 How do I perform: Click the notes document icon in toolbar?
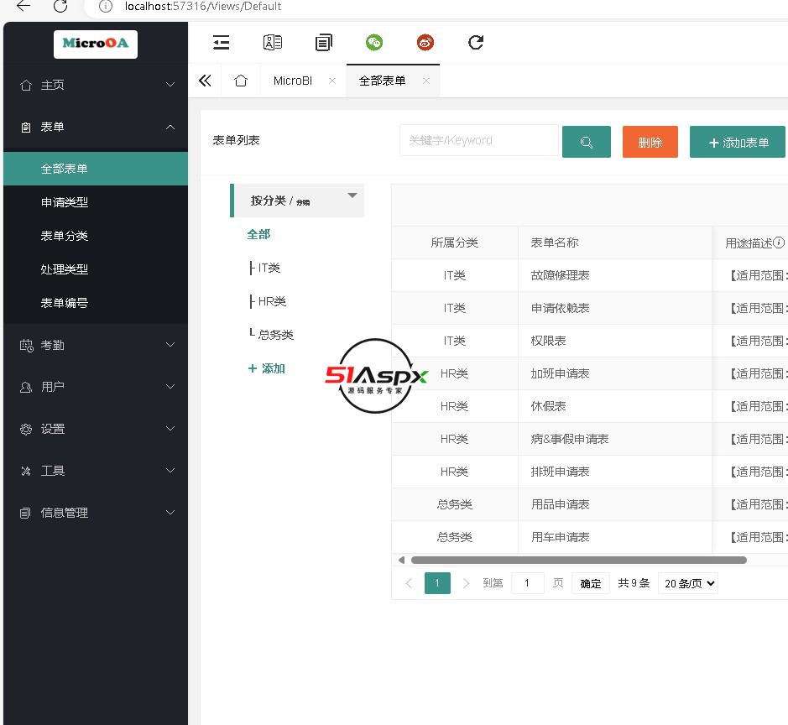[x=324, y=42]
